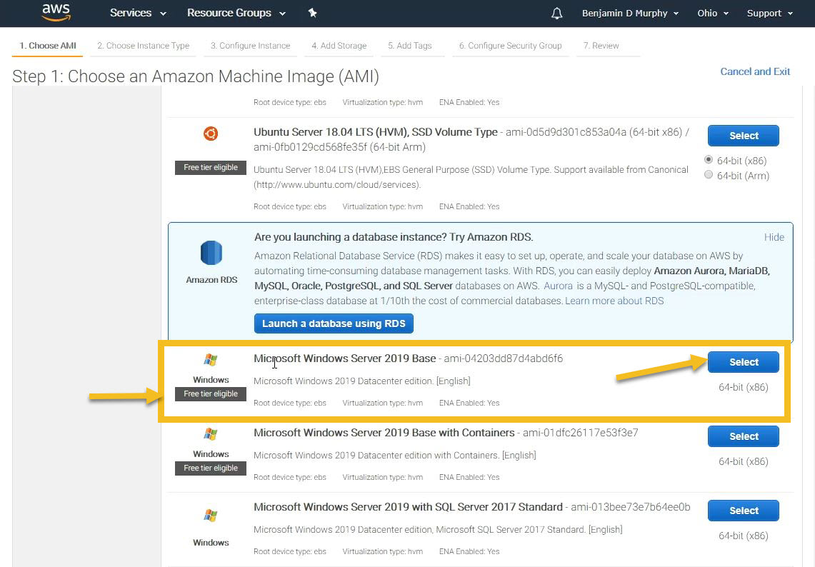The width and height of the screenshot is (815, 567).
Task: Select Microsoft Windows Server 2019 Base AMI
Action: click(744, 362)
